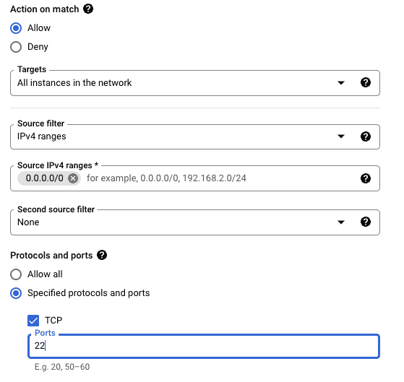
Task: Uncheck the TCP checkbox
Action: [33, 321]
